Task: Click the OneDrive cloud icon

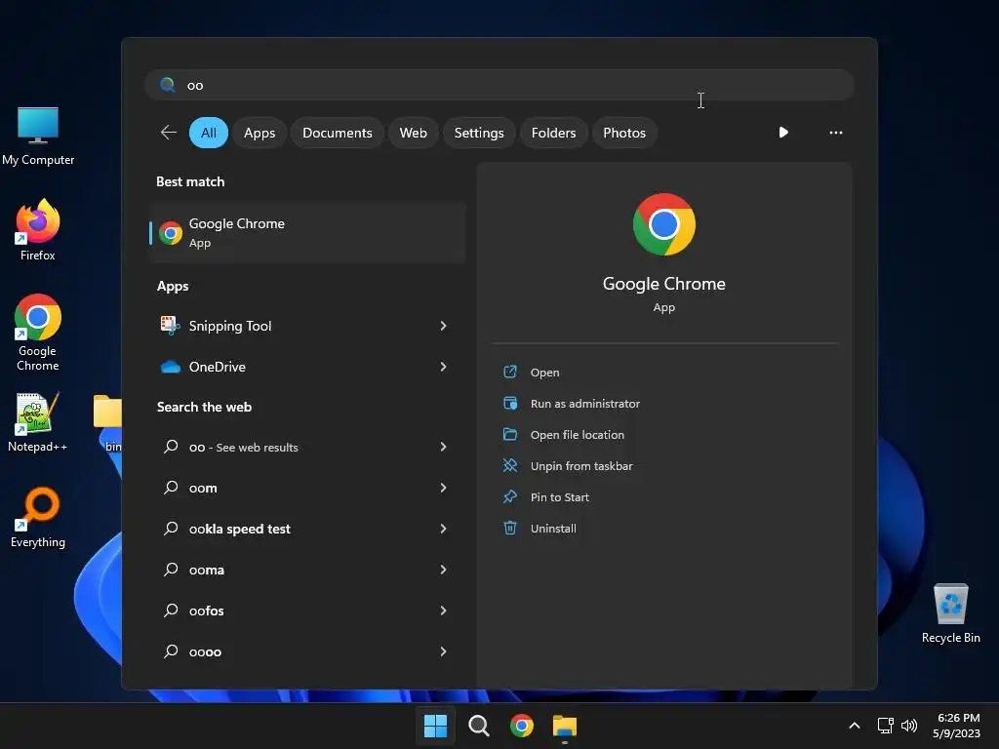Action: pyautogui.click(x=170, y=367)
